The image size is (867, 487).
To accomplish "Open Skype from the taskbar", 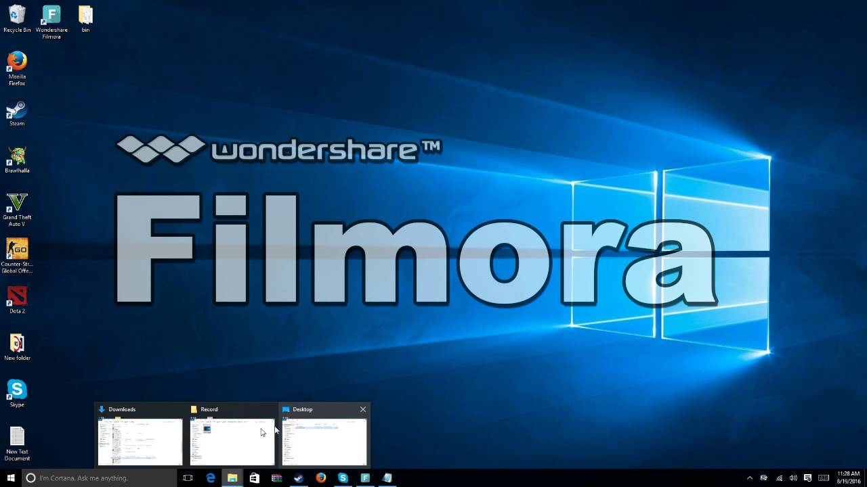I will coord(343,478).
